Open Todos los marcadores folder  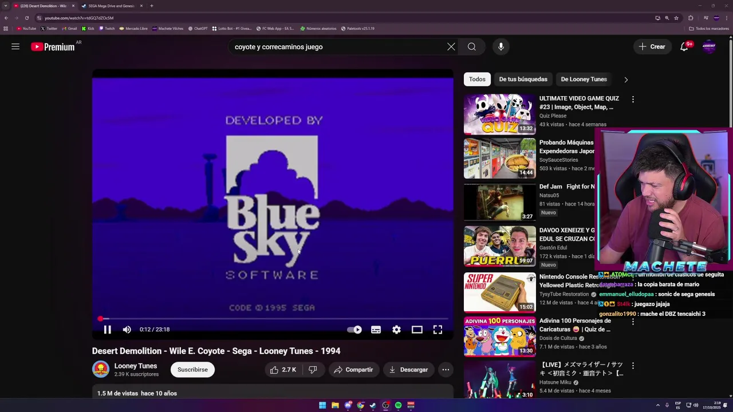pos(709,28)
